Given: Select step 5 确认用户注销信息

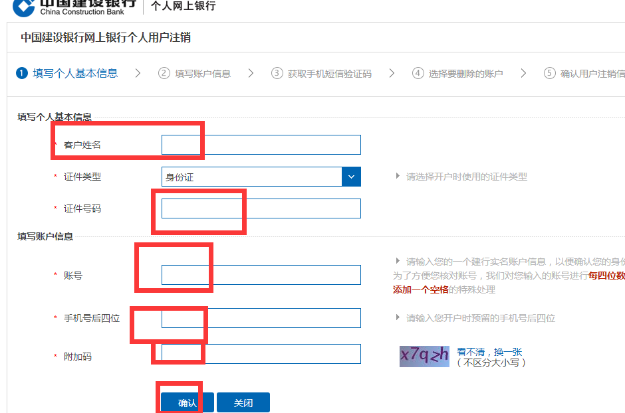Looking at the screenshot, I should pyautogui.click(x=585, y=74).
